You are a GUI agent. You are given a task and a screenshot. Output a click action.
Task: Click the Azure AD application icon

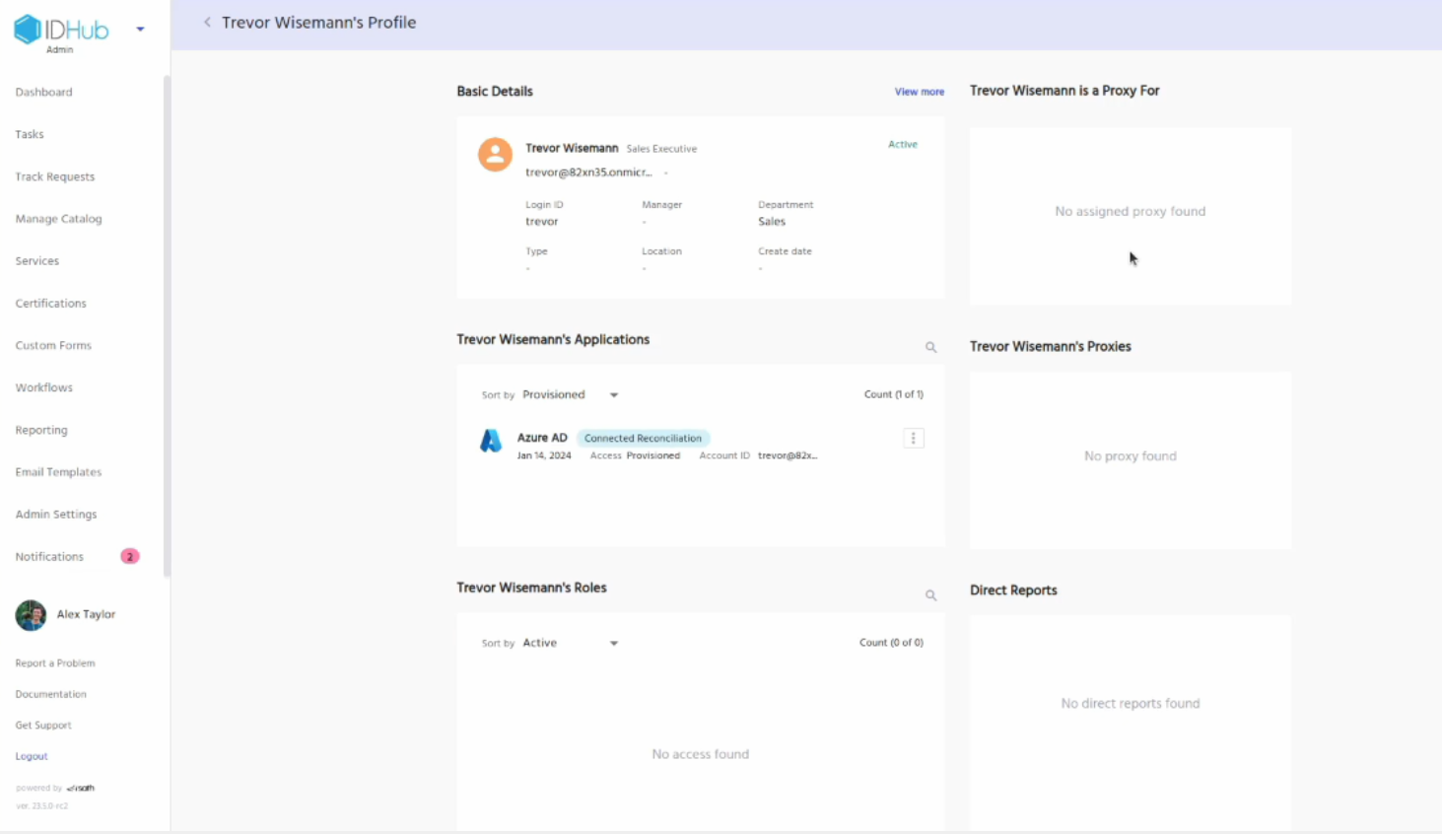(491, 441)
